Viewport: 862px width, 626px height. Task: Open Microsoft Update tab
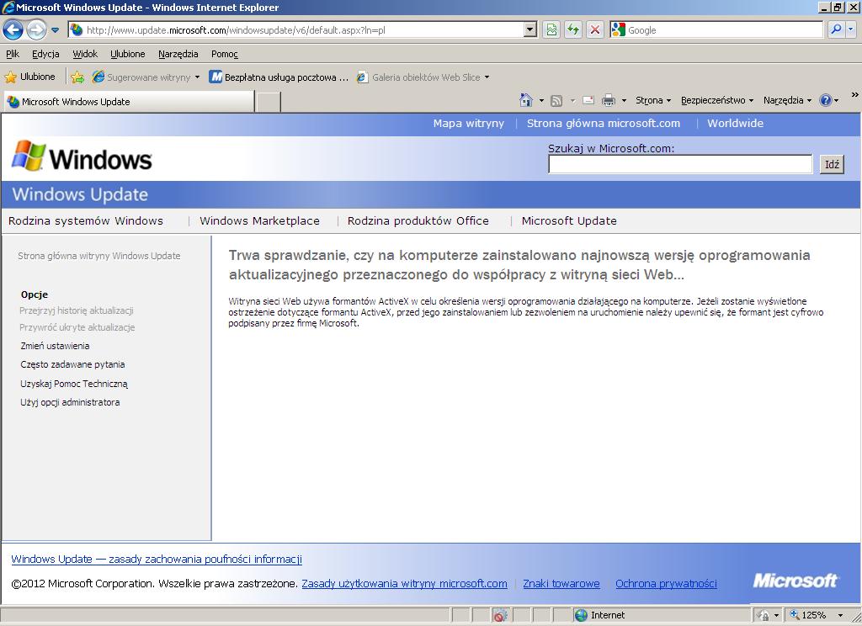point(569,221)
